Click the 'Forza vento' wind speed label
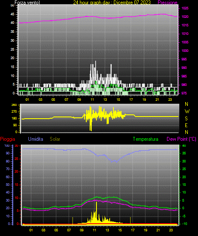The height and width of the screenshot is (236, 198). [x=27, y=3]
